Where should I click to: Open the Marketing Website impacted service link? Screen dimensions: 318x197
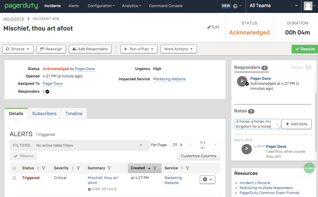coord(169,79)
